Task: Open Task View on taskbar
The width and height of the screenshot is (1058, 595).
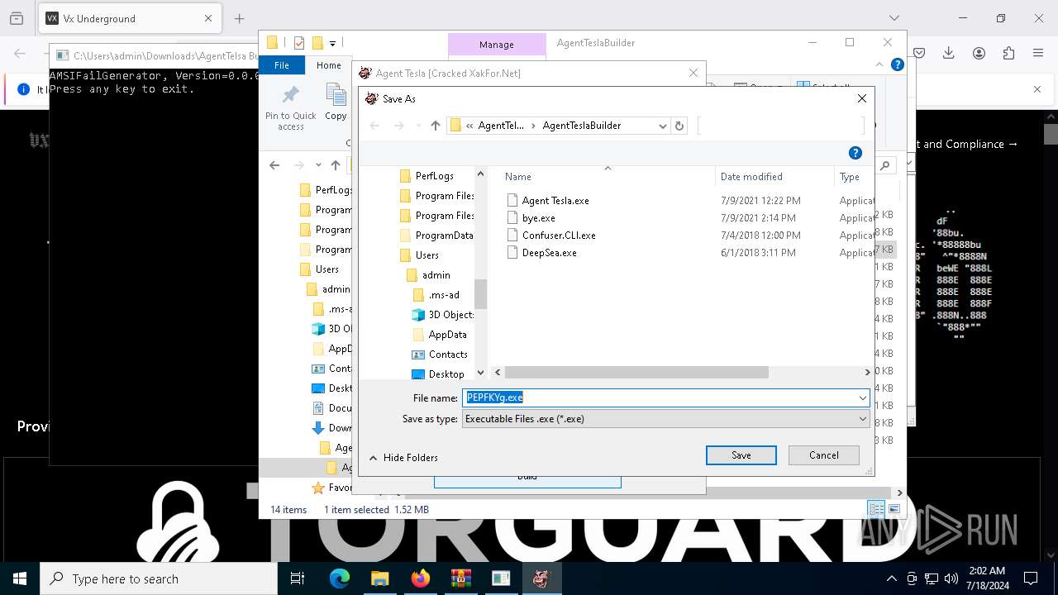Action: 298,578
